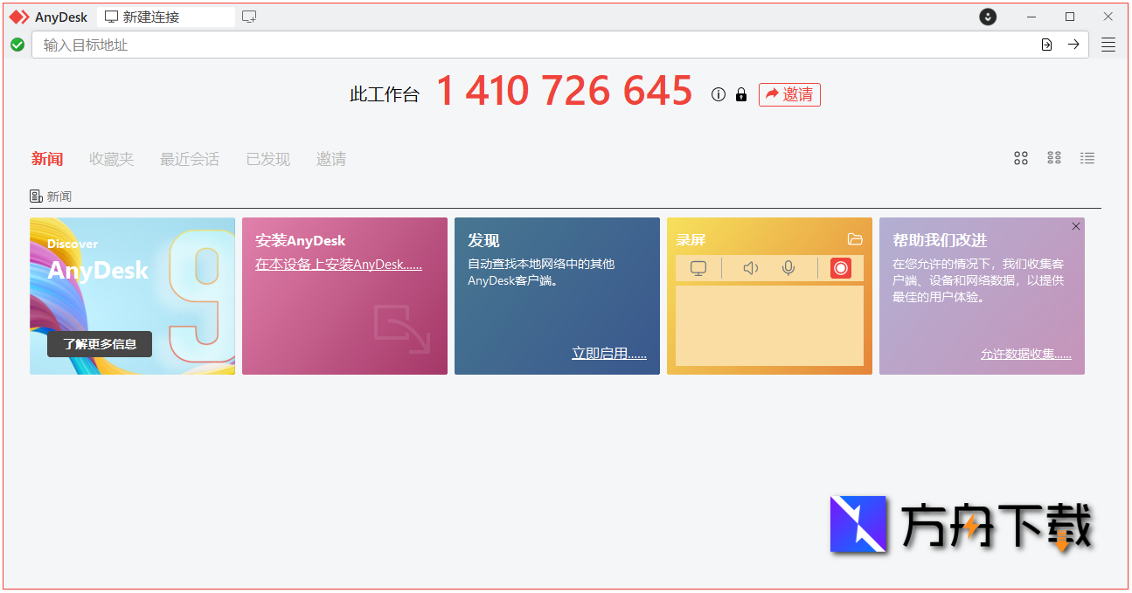The height and width of the screenshot is (593, 1132).
Task: Switch to list view layout
Action: click(x=1087, y=158)
